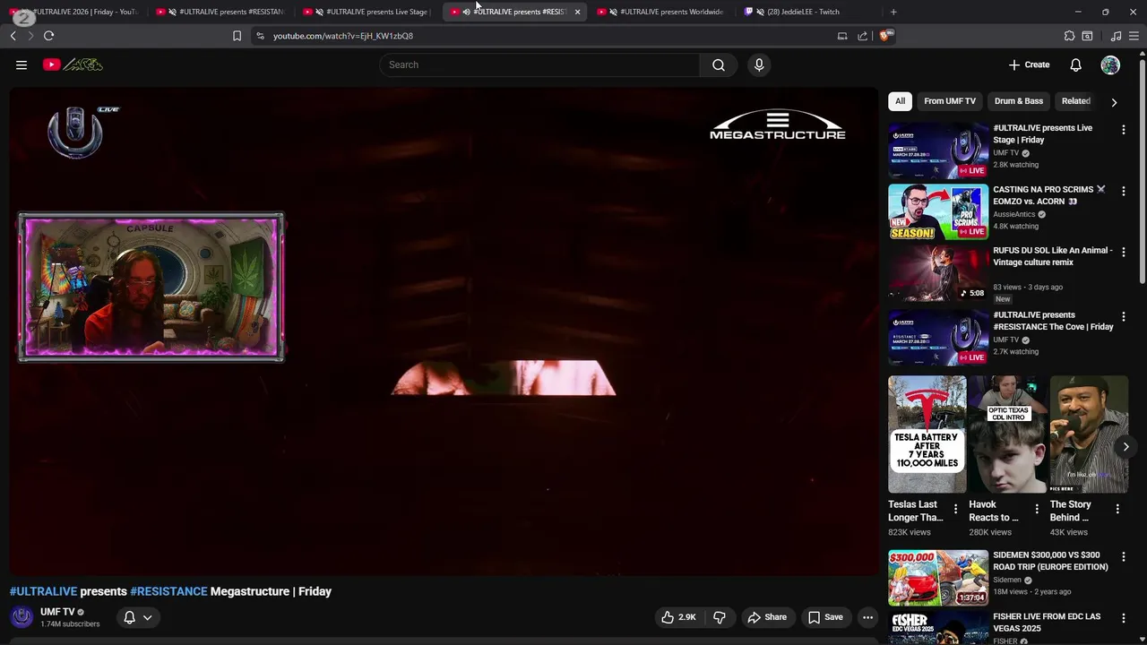Open the Brave playlist music note icon
This screenshot has height=645, width=1147.
[x=1116, y=36]
